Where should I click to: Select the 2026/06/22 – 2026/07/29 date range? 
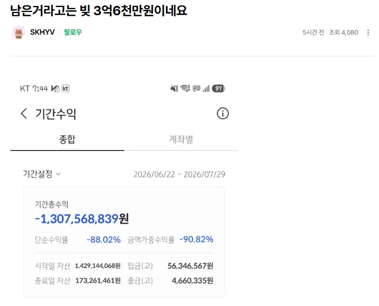tap(179, 174)
